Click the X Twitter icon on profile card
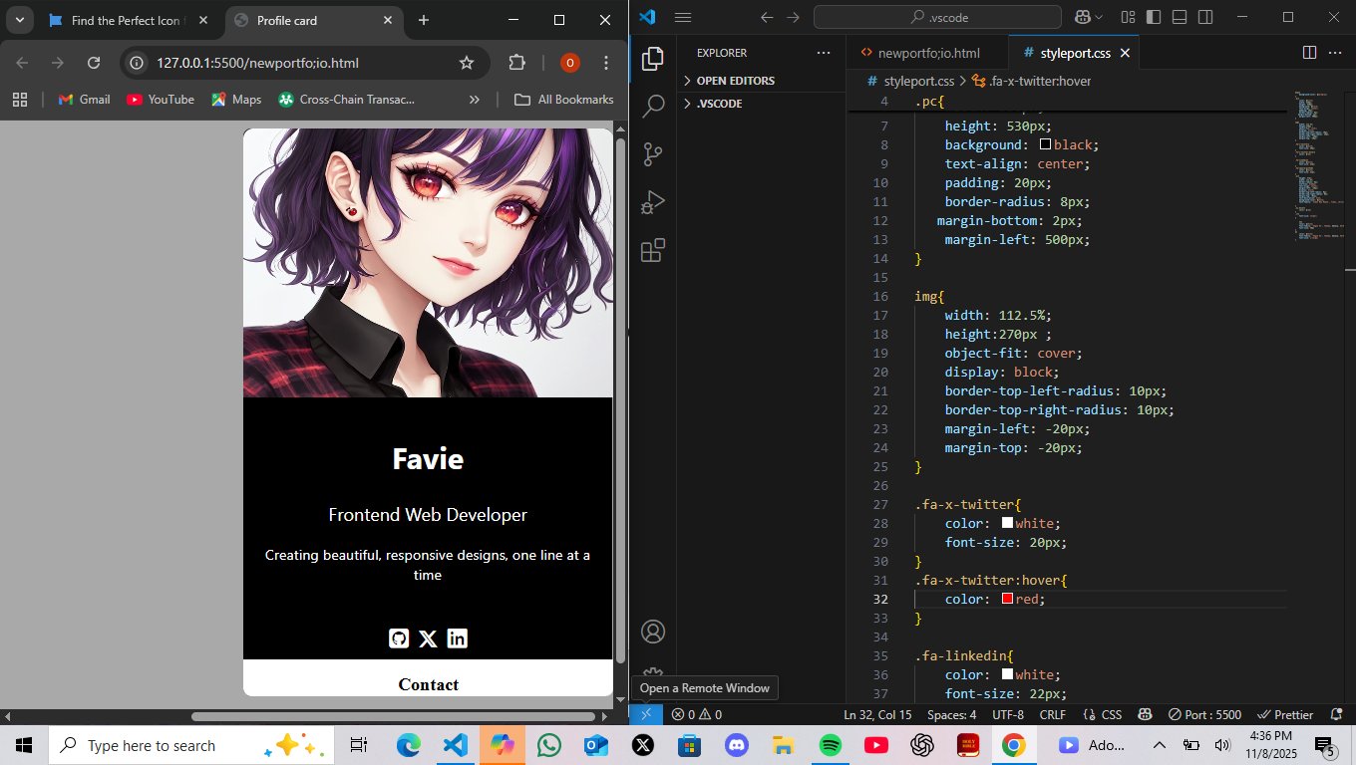 [428, 639]
